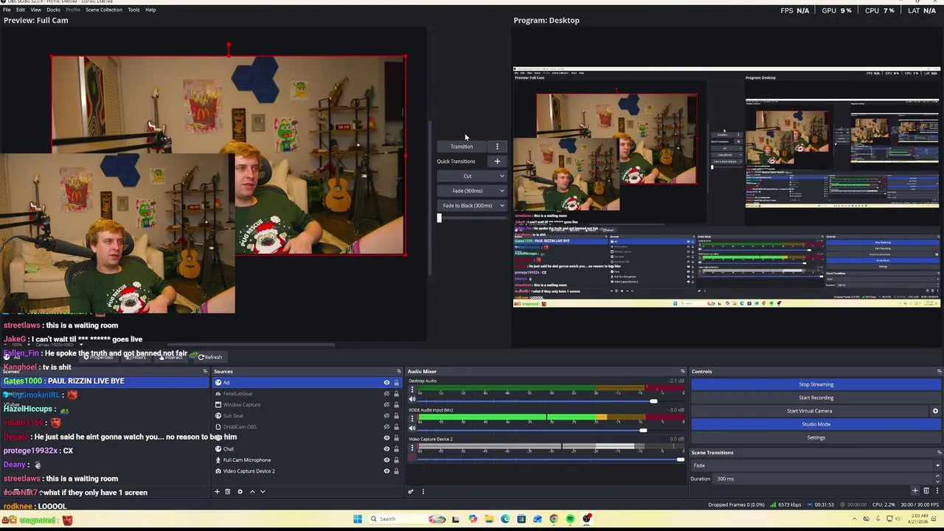This screenshot has height=531, width=944.
Task: Open the View menu
Action: [35, 10]
